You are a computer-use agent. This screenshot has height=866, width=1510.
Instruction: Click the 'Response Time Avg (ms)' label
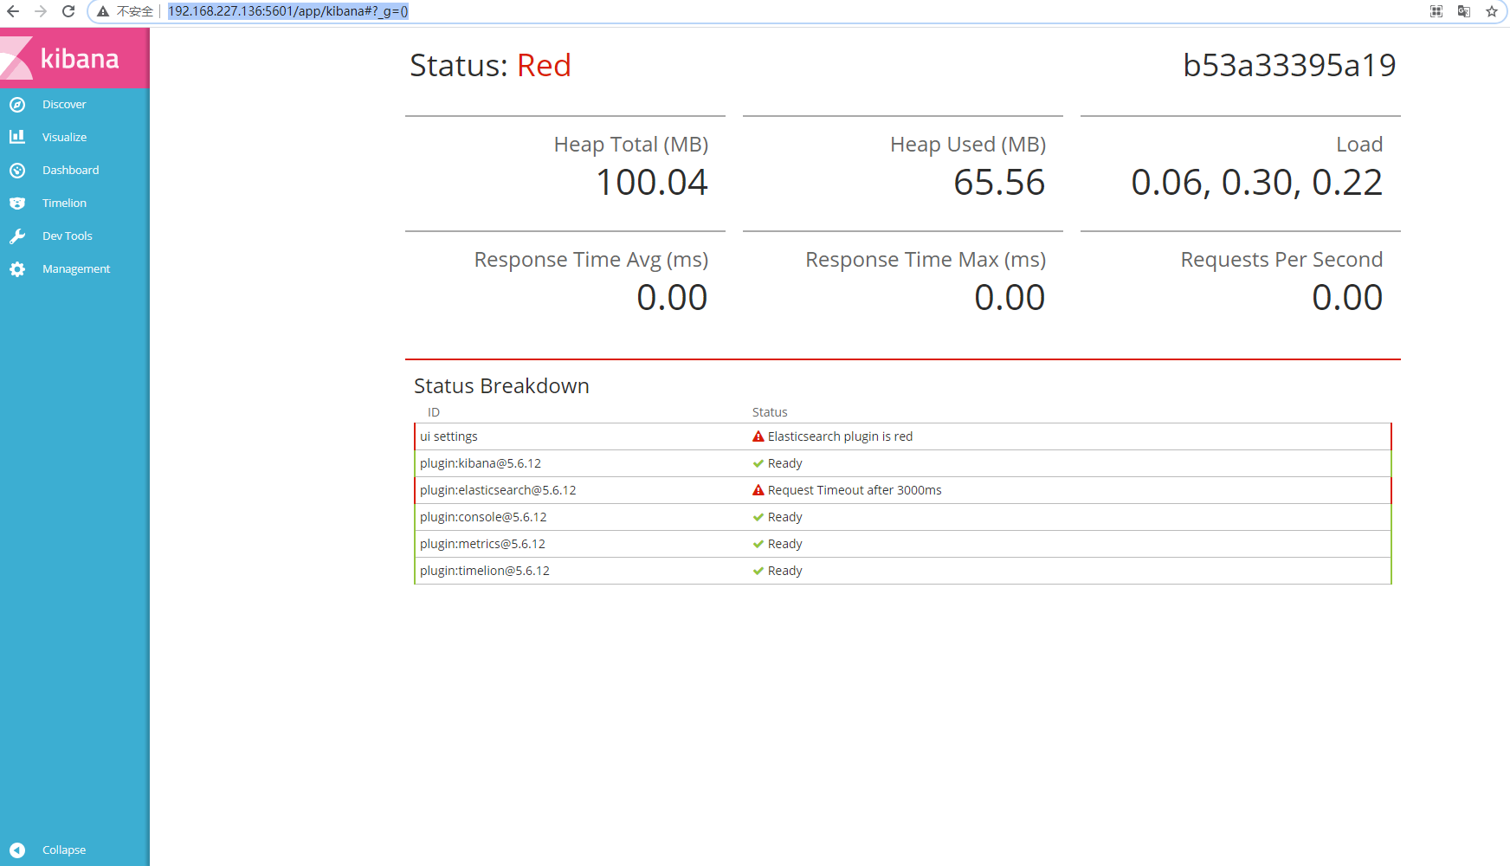coord(591,260)
